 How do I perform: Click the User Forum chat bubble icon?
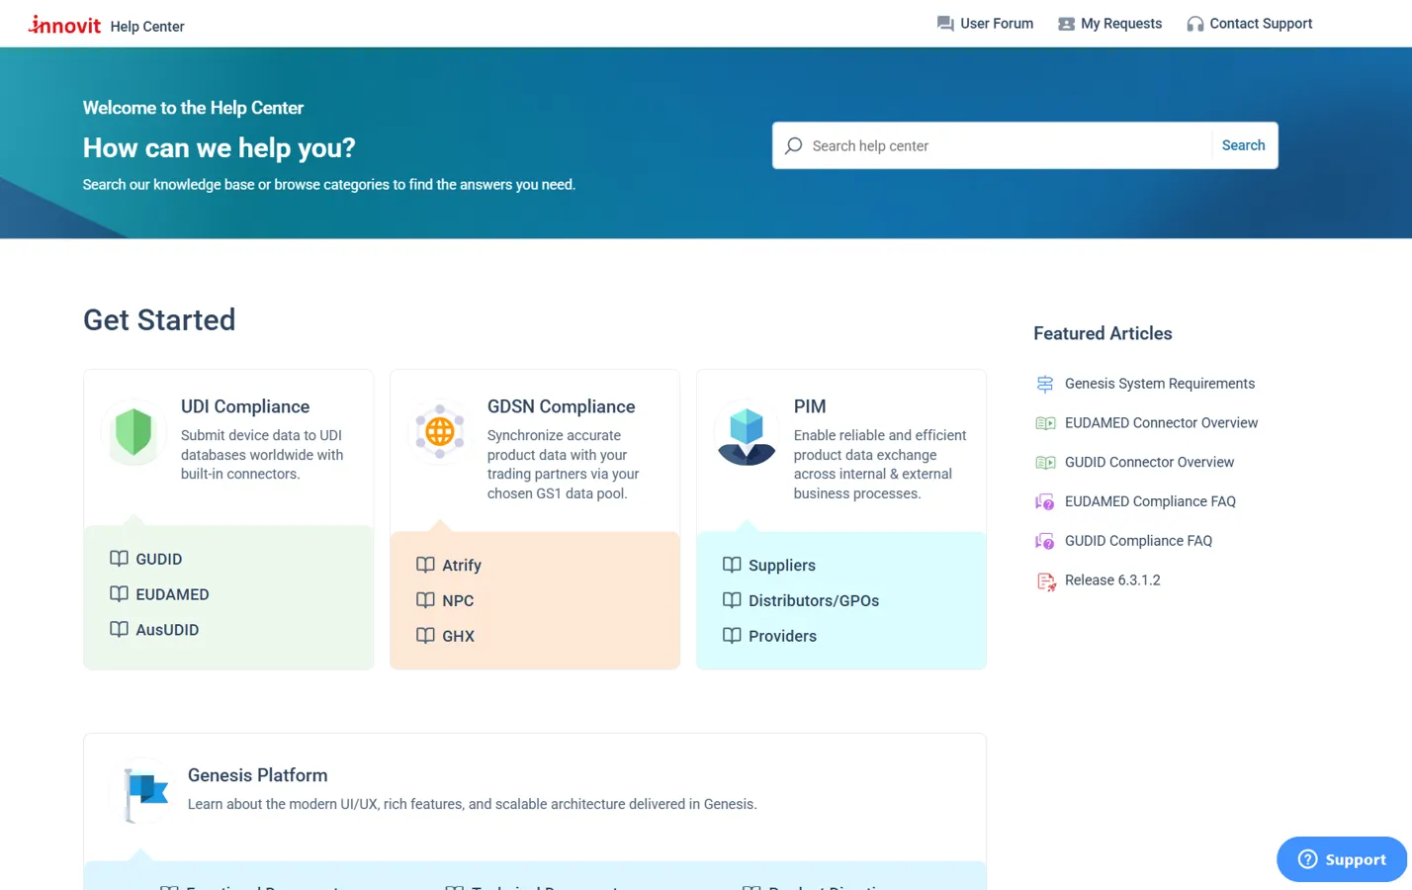(945, 24)
